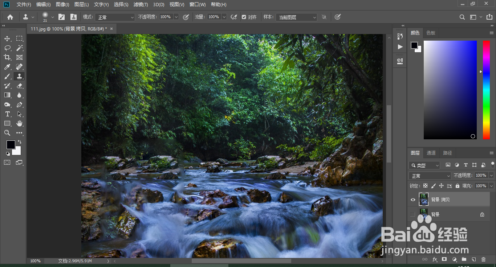The image size is (496, 267).
Task: Toggle airbrush build-up mode
Action: point(234,17)
